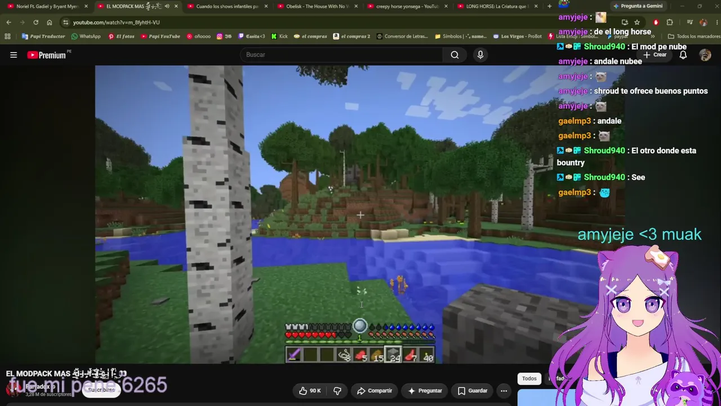Viewport: 721px width, 406px height.
Task: Open the Papi YouTube bookmark
Action: pyautogui.click(x=160, y=36)
